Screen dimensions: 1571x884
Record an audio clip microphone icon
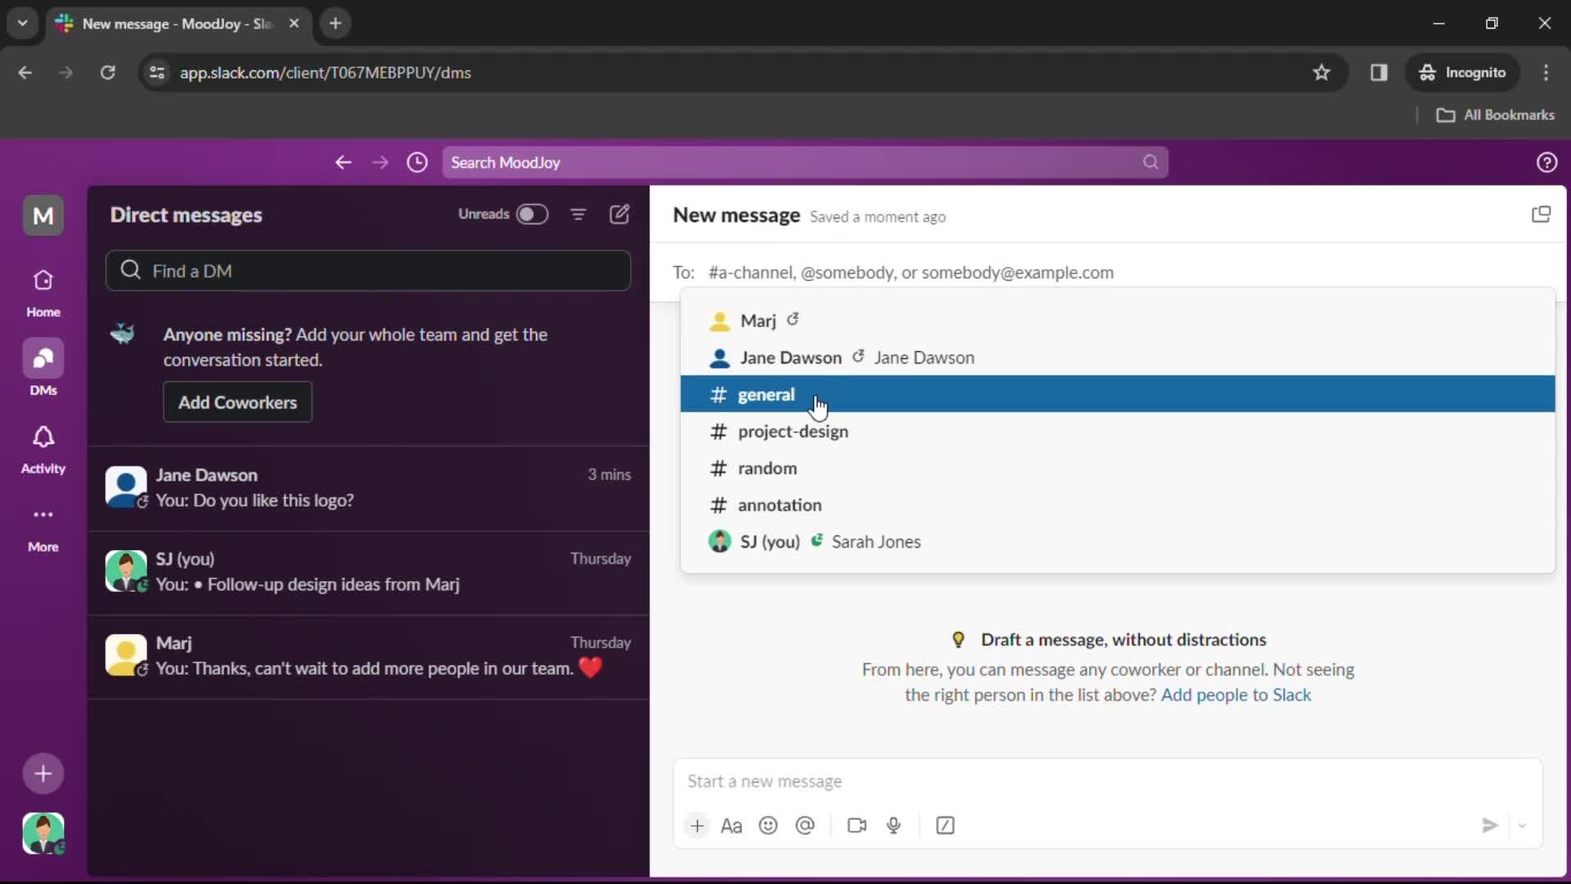click(894, 826)
